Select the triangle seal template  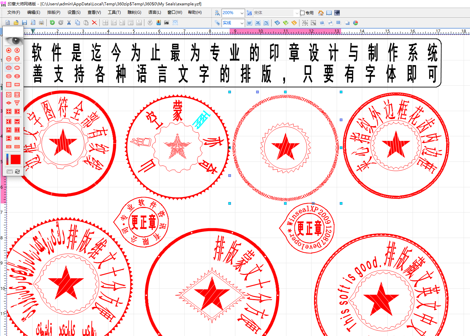click(x=17, y=103)
